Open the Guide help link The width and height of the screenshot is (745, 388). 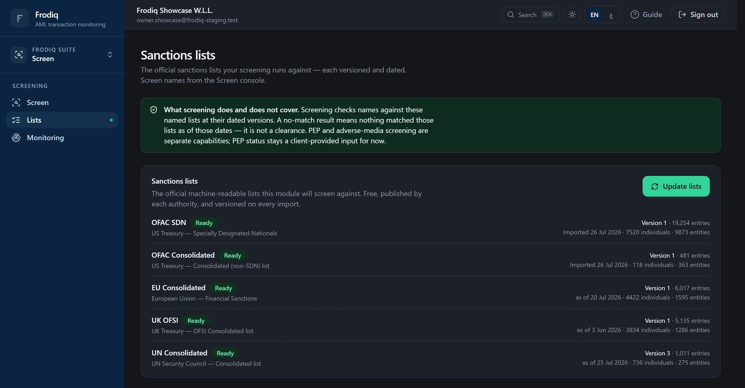click(x=646, y=14)
